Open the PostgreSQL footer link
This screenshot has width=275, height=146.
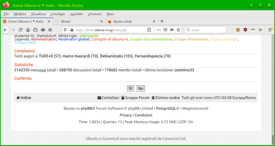pos(166,108)
